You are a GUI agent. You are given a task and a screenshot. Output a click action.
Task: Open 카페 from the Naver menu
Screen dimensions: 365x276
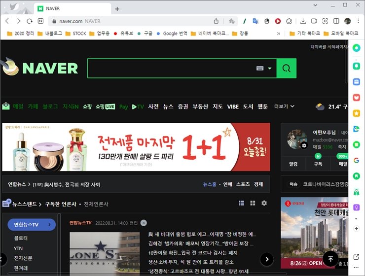pos(33,106)
